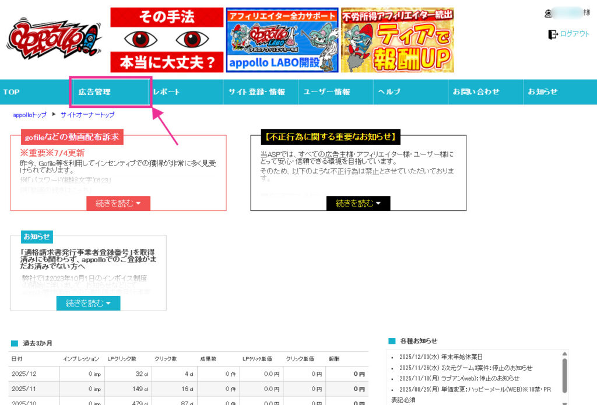The image size is (597, 405).
Task: Click the logout door icon
Action: click(x=553, y=34)
